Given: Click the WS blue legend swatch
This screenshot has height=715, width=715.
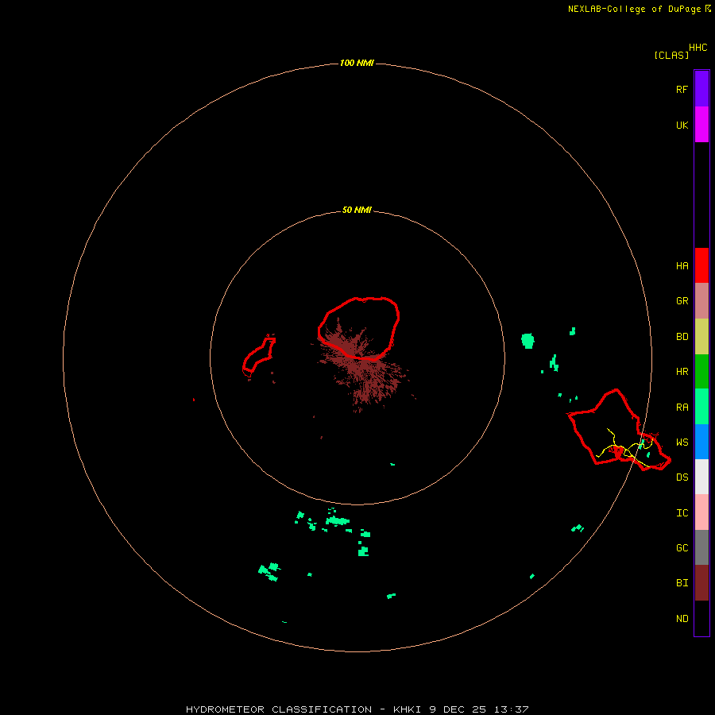Looking at the screenshot, I should point(701,442).
